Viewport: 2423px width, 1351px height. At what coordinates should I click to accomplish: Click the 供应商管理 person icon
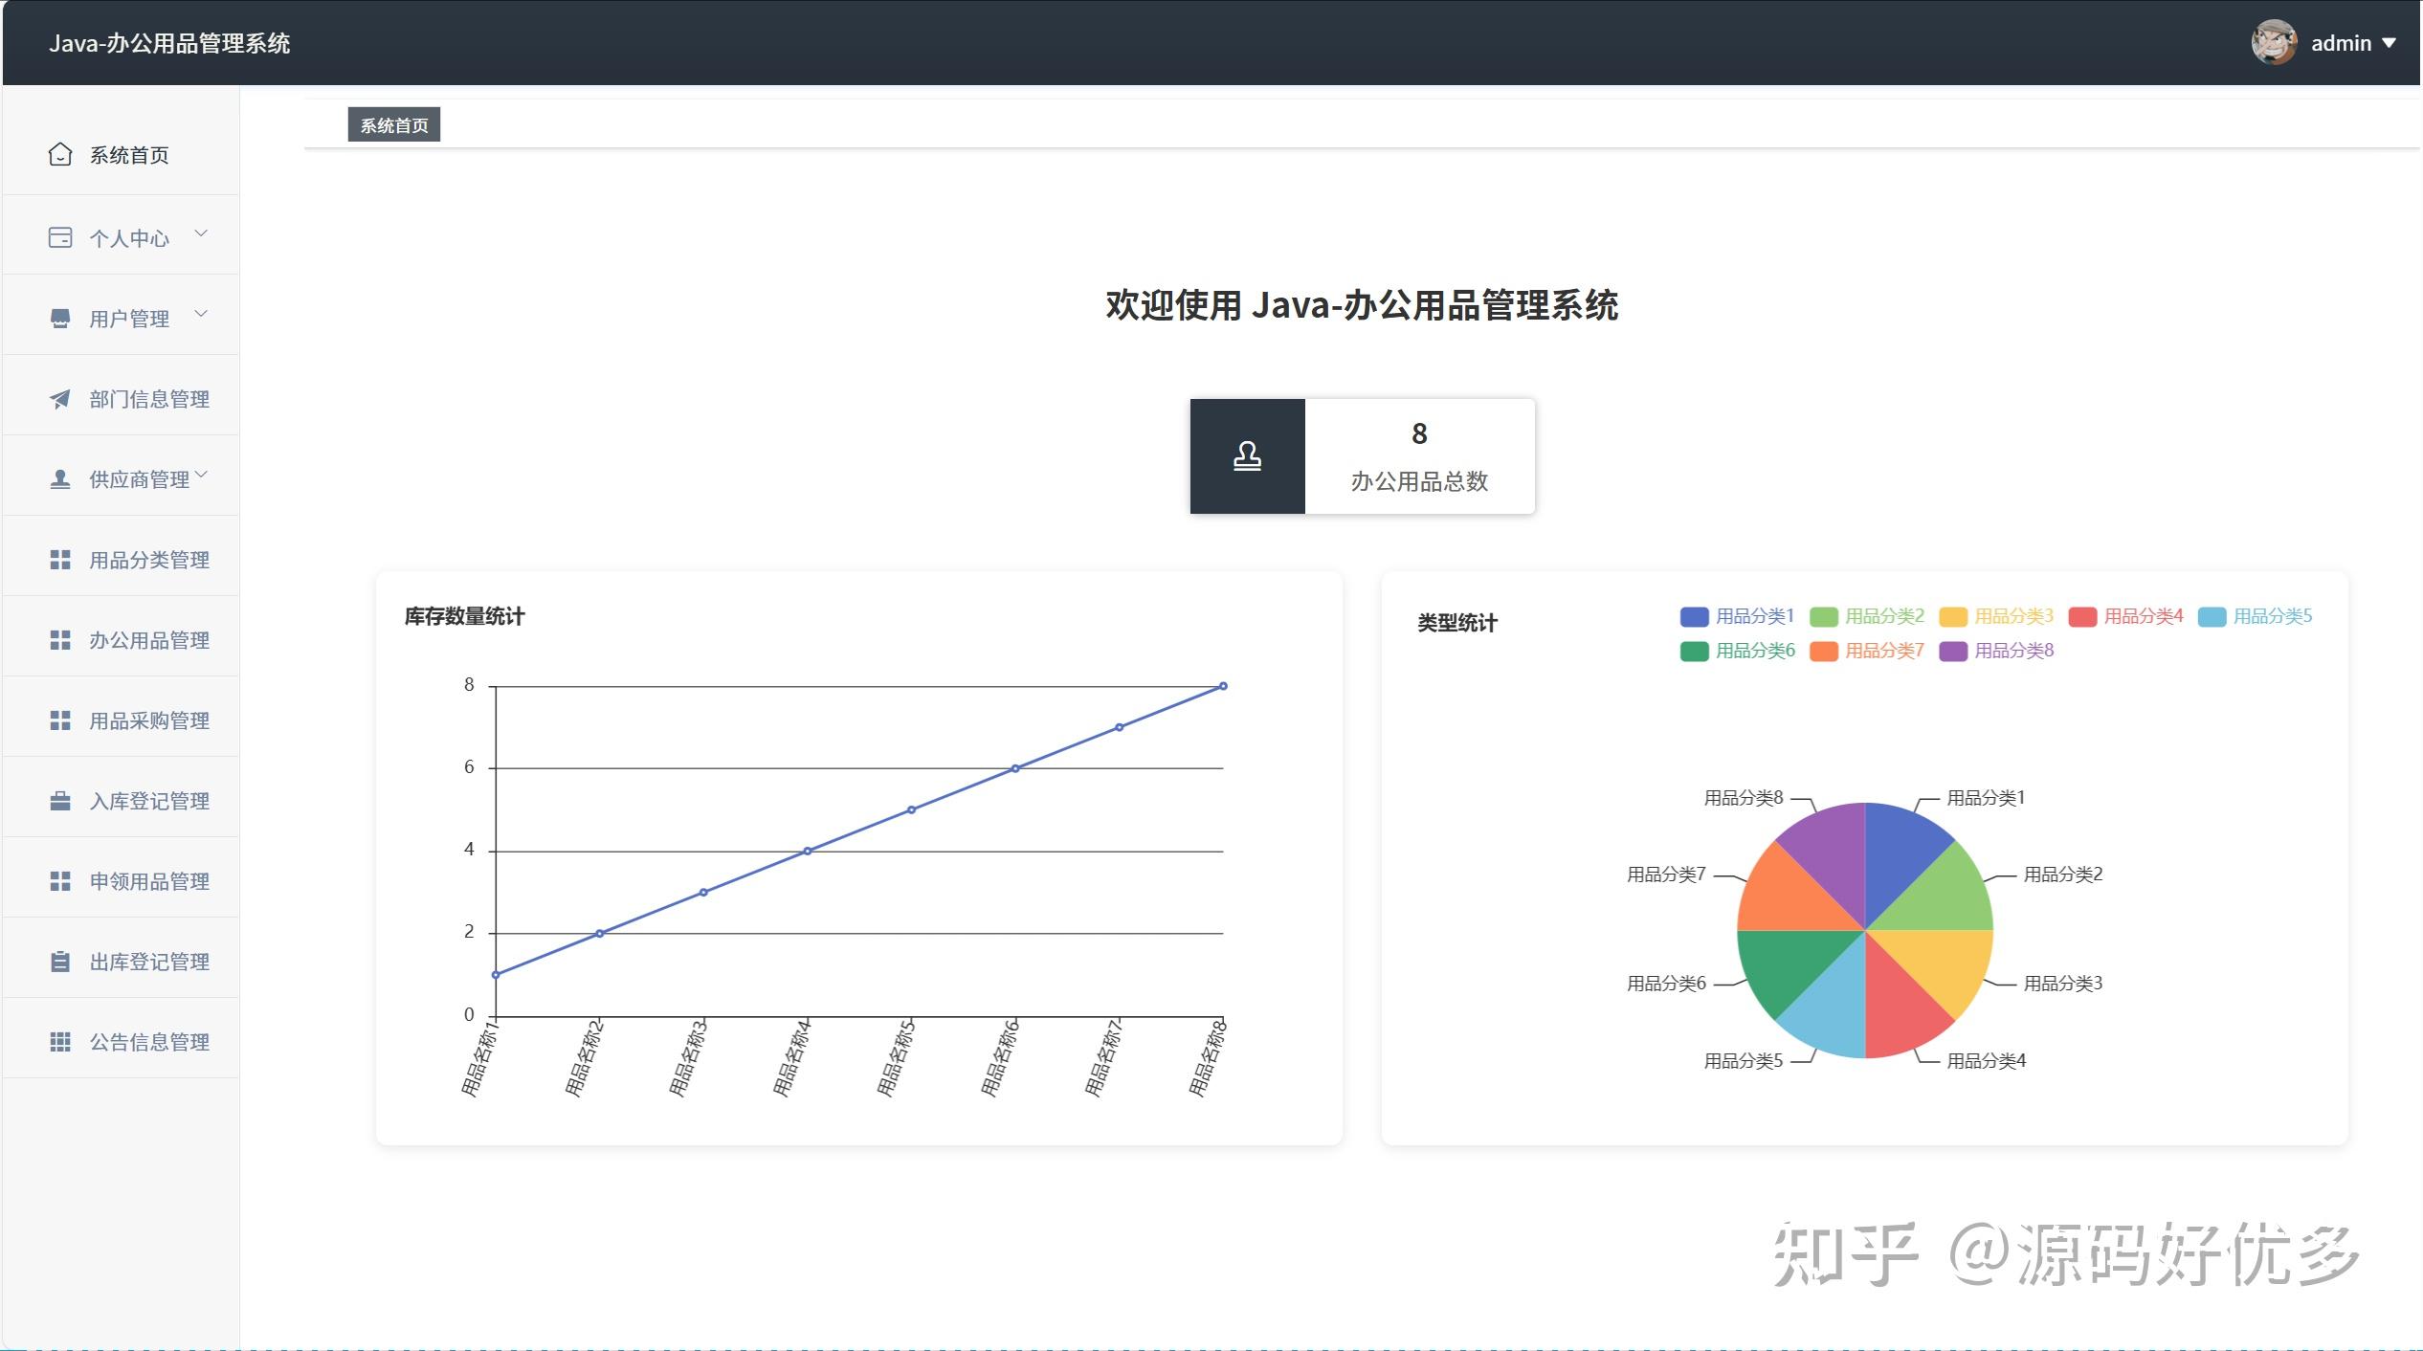point(60,477)
